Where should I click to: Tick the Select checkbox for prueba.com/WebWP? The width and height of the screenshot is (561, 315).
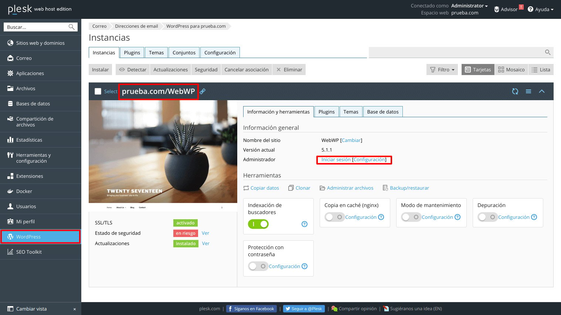pos(98,91)
